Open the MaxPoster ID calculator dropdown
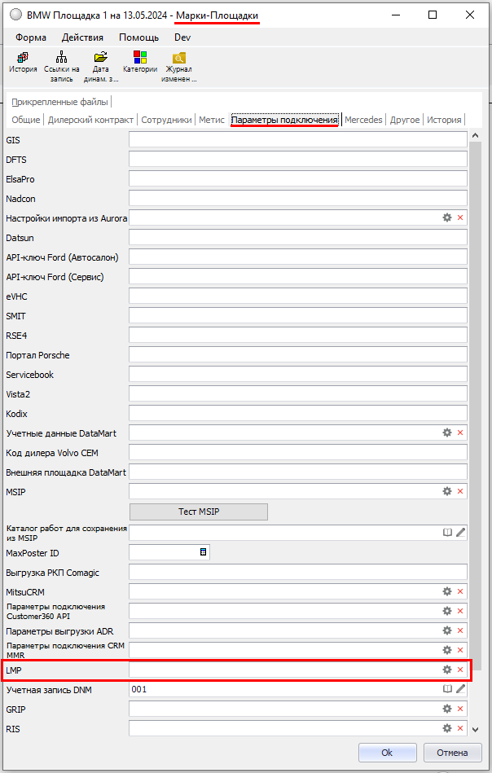 [x=204, y=552]
